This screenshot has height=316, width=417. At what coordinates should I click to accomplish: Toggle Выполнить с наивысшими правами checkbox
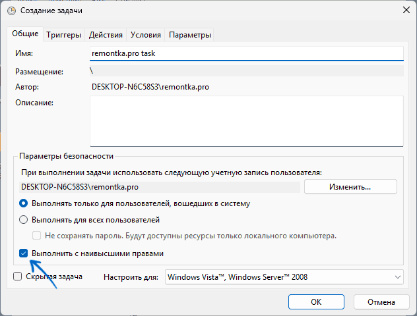[24, 253]
